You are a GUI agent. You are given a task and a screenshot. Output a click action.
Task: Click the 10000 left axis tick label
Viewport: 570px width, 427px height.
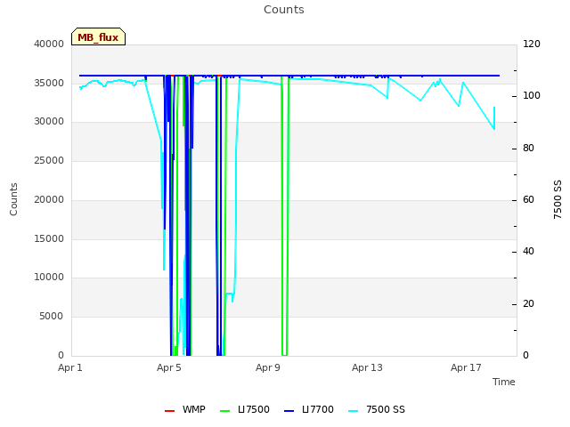49,278
